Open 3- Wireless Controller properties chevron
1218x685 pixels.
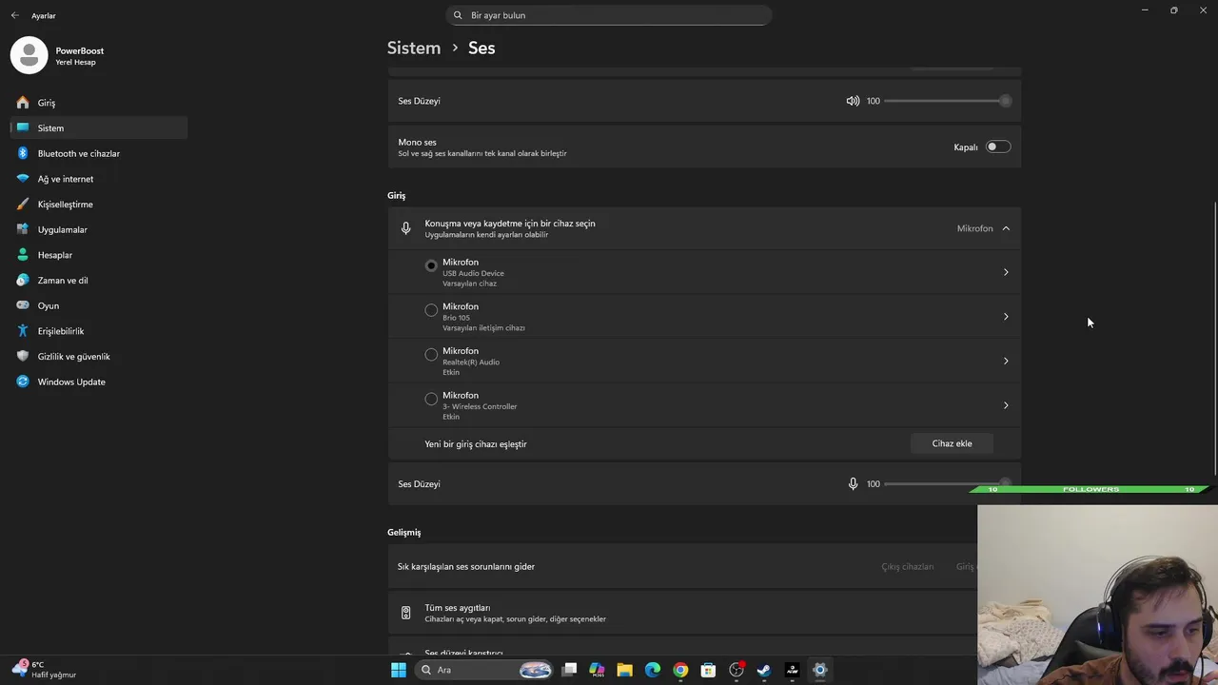[x=1006, y=405]
